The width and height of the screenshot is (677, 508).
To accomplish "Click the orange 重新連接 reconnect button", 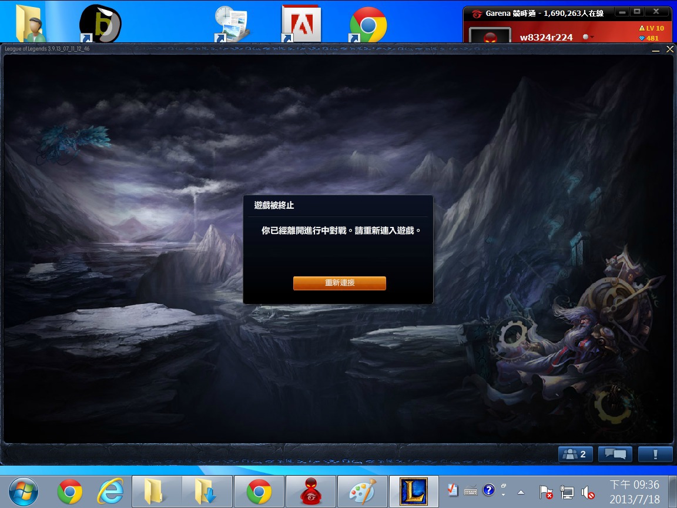I will 339,283.
